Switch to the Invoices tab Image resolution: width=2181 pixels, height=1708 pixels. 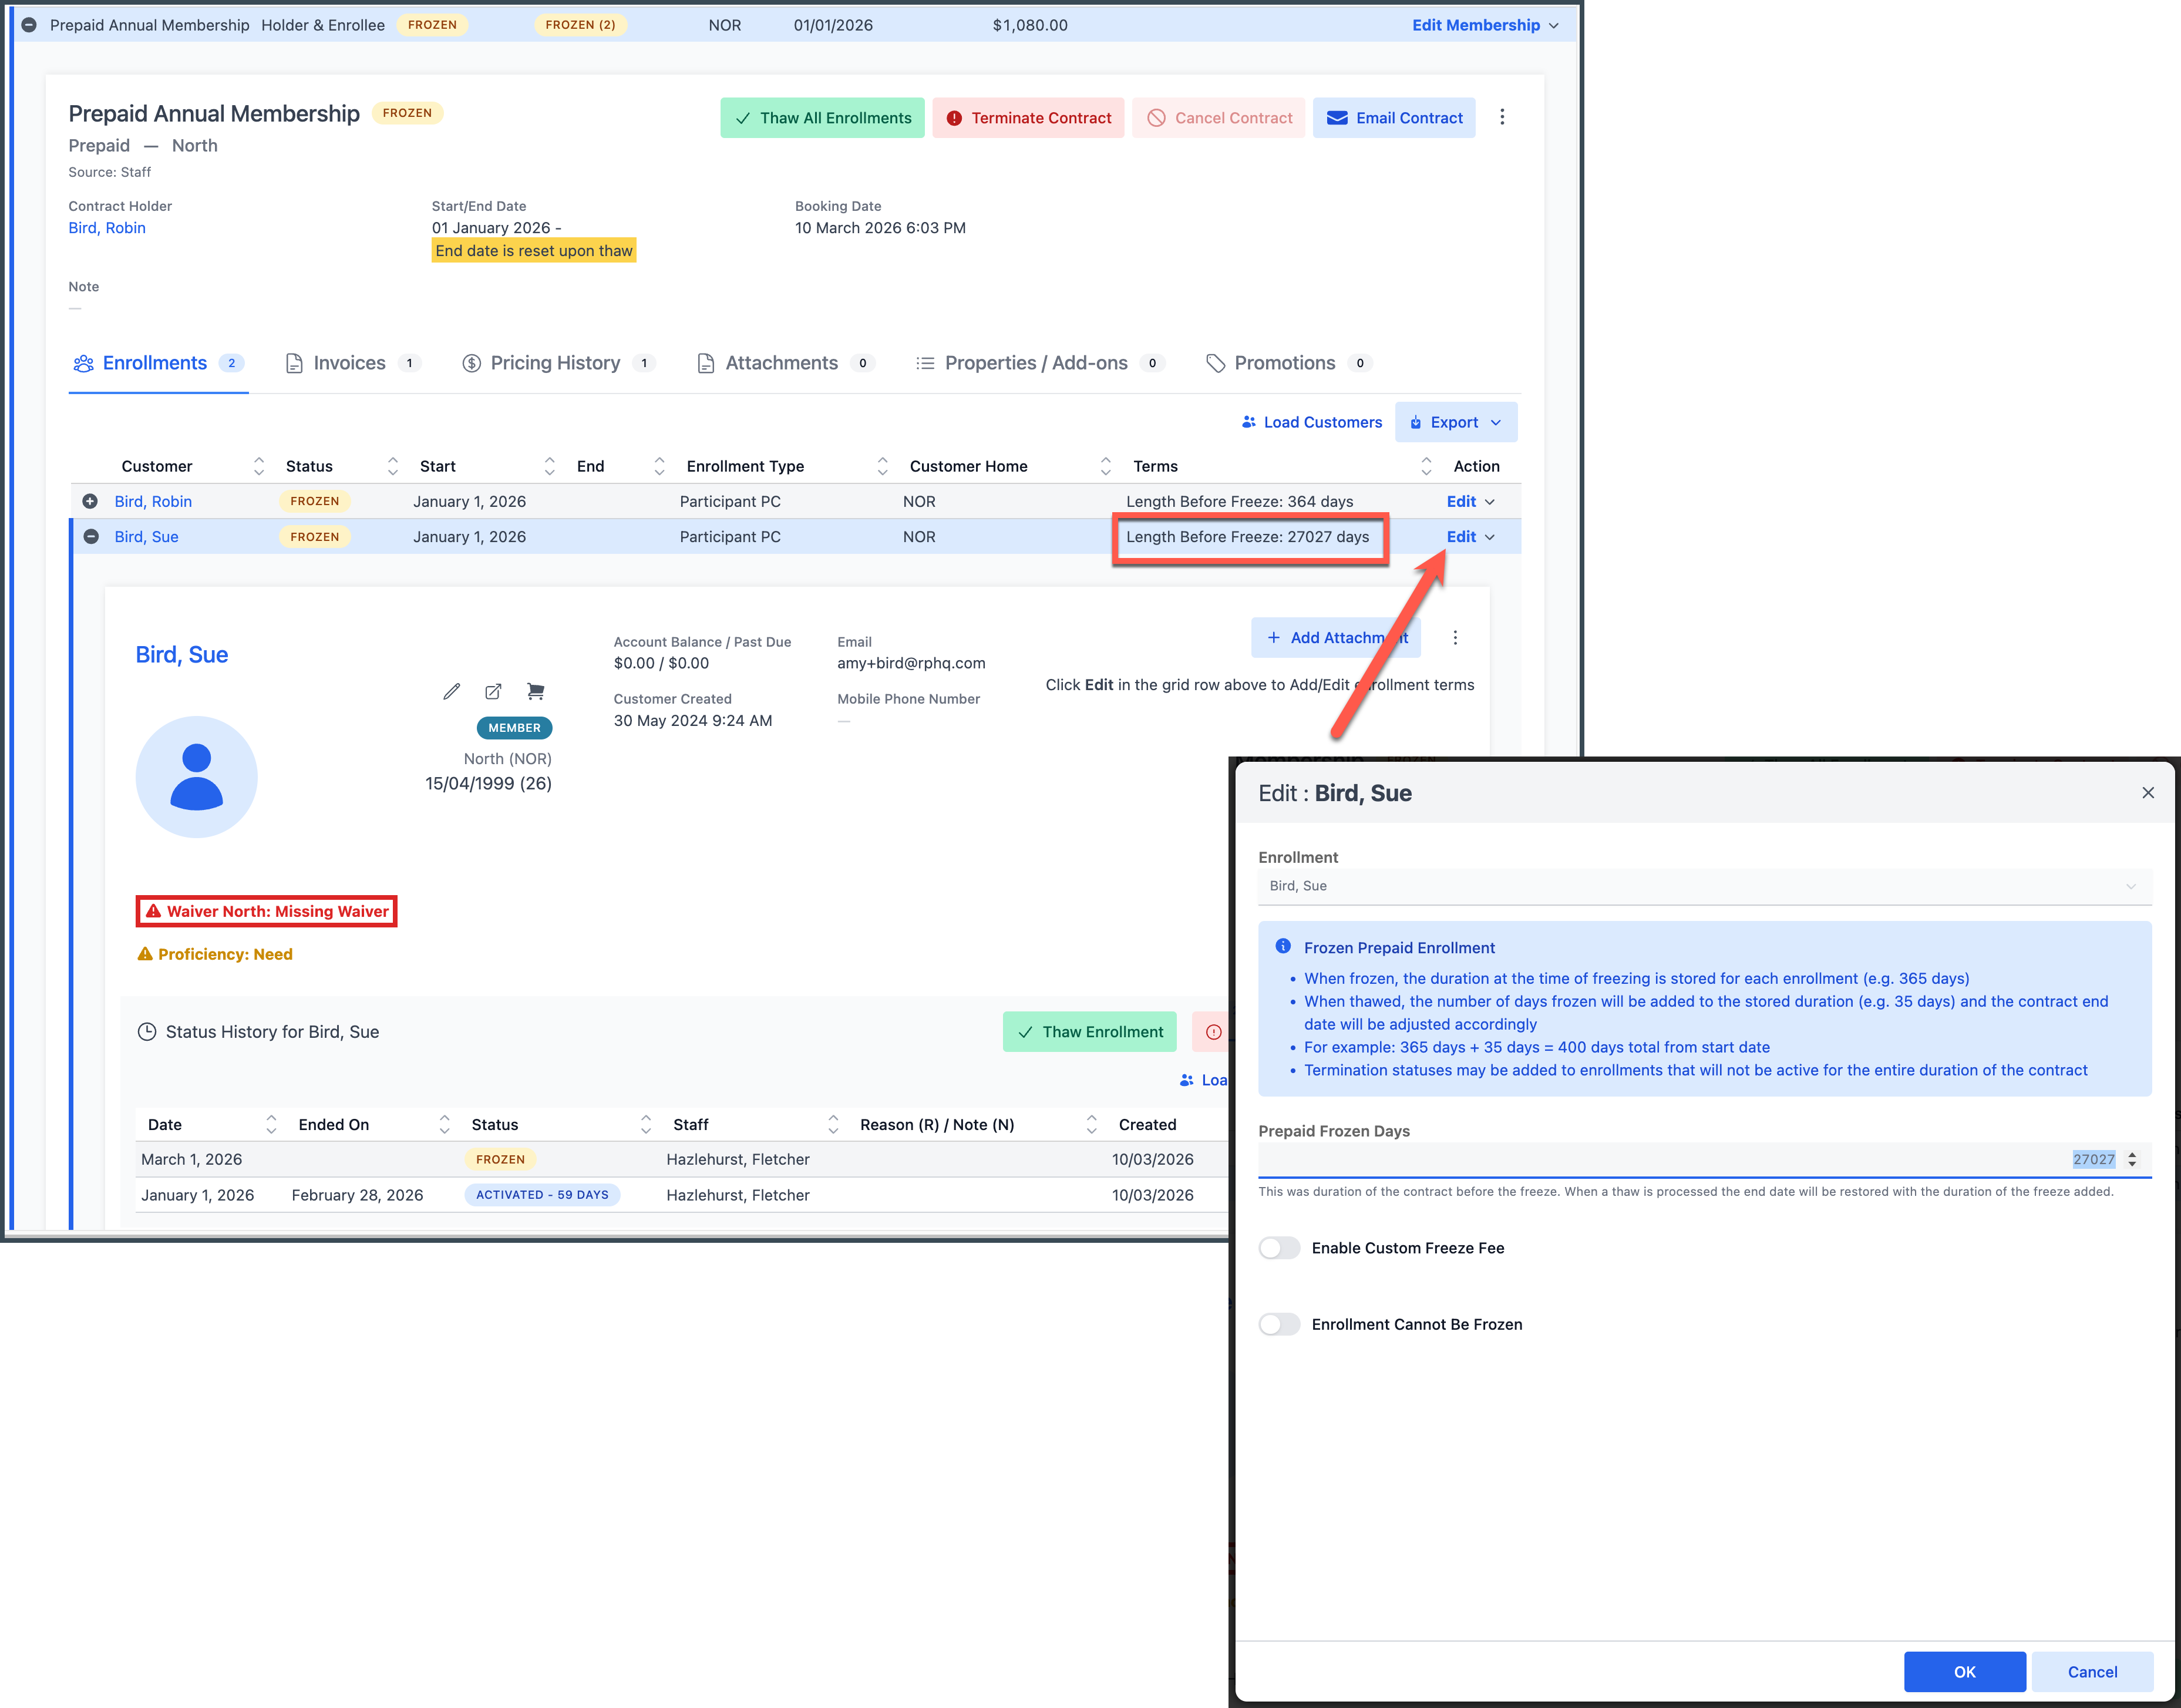[349, 363]
